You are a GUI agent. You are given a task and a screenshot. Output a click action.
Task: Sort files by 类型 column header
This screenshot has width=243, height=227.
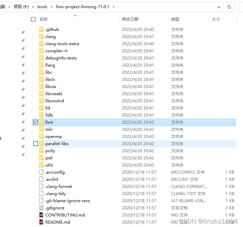click(175, 19)
